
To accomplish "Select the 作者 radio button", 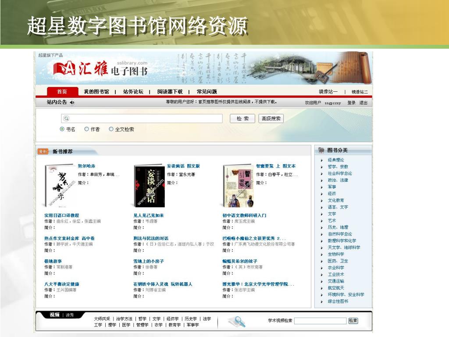I will (x=86, y=129).
